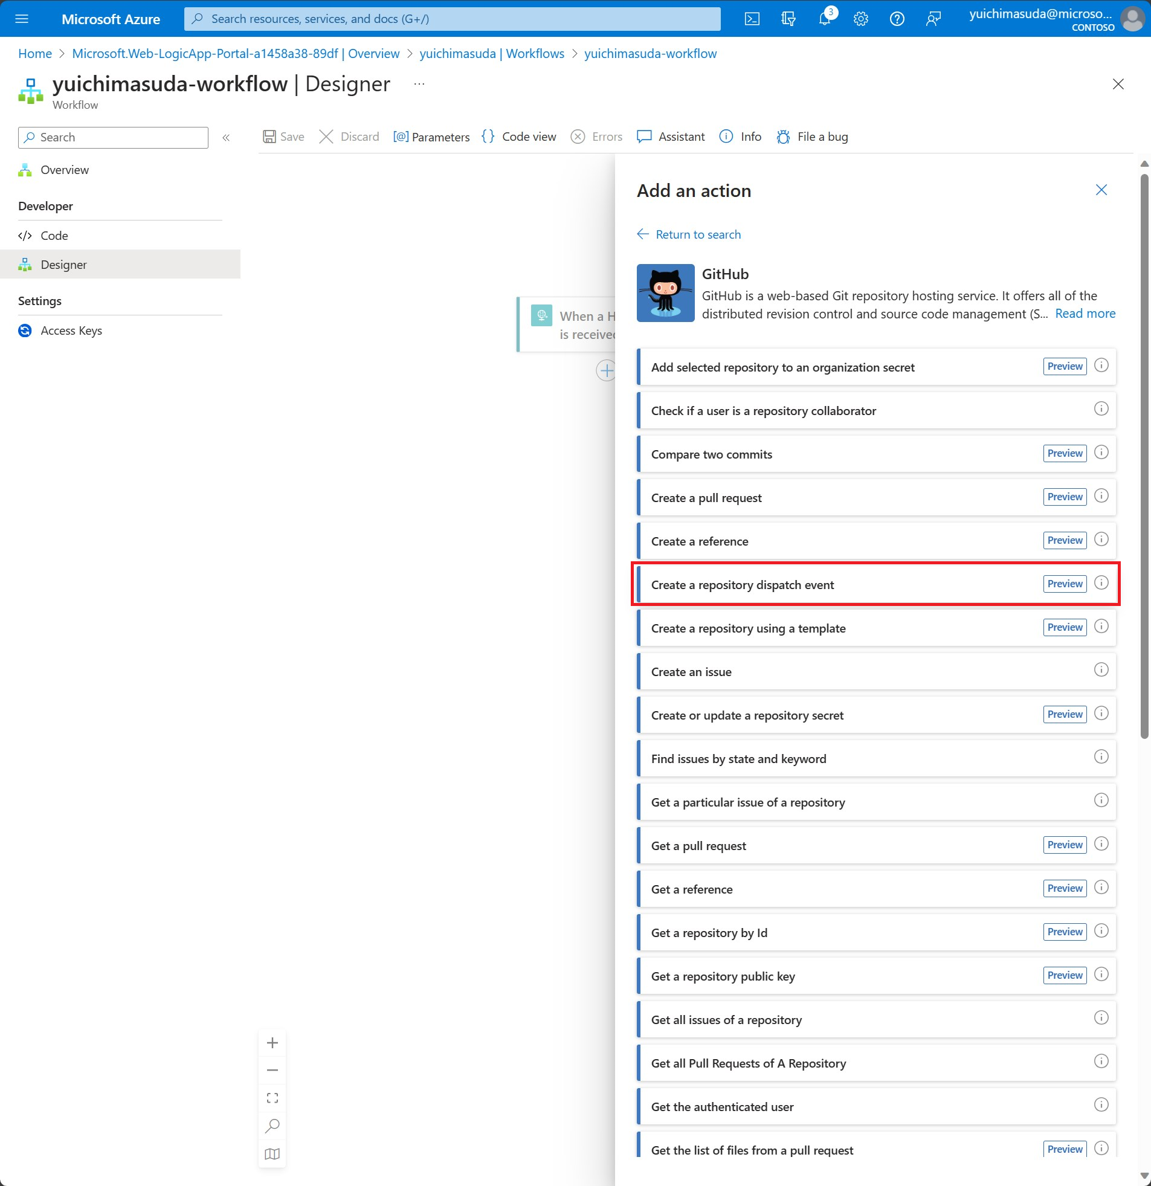Zoom in on the designer canvas
The height and width of the screenshot is (1186, 1151).
pyautogui.click(x=272, y=1043)
